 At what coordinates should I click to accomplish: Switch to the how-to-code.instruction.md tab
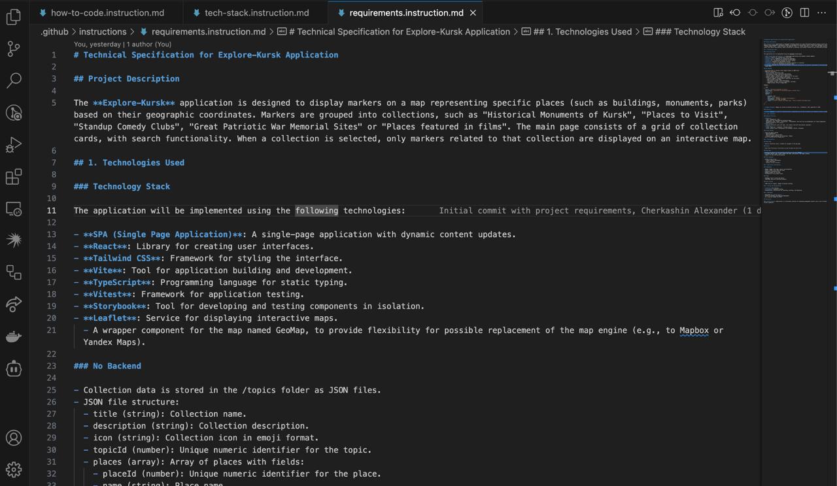107,12
